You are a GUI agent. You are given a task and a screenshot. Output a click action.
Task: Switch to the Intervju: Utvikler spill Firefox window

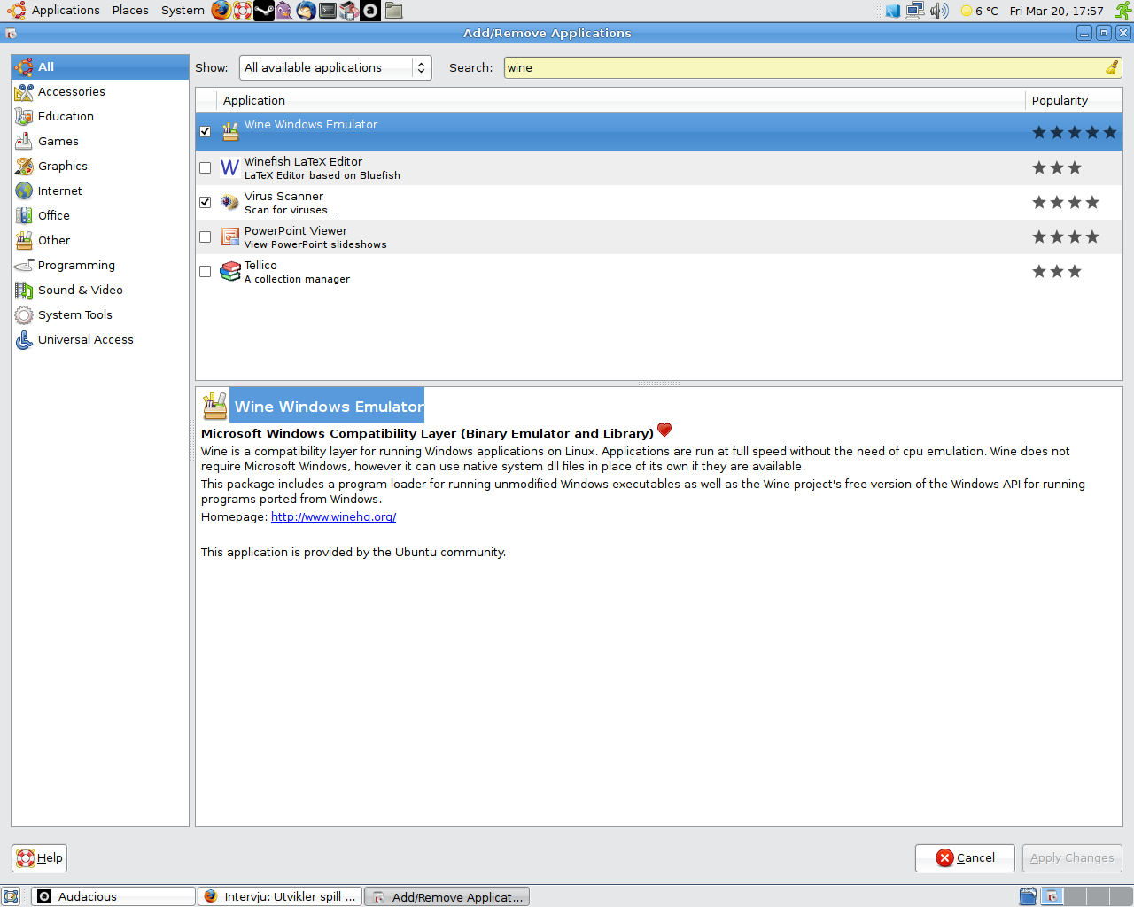click(280, 896)
